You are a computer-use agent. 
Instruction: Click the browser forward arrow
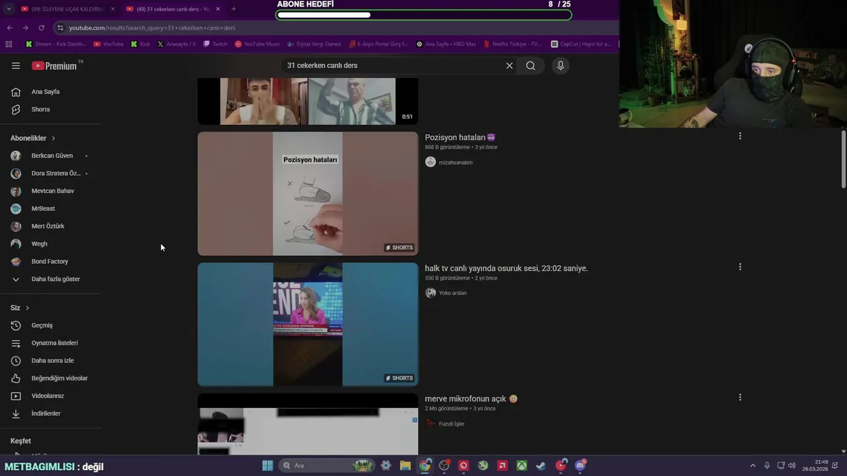(25, 28)
